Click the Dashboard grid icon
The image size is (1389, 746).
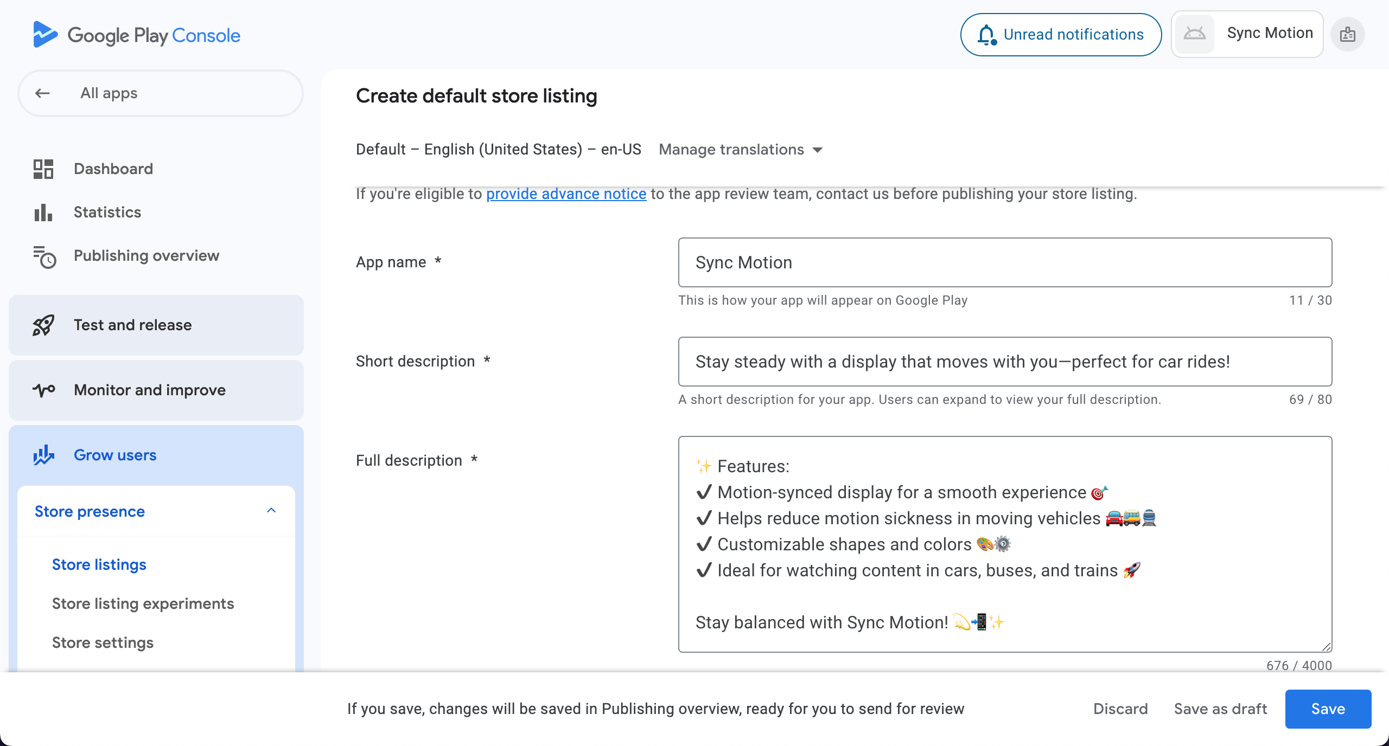[43, 169]
